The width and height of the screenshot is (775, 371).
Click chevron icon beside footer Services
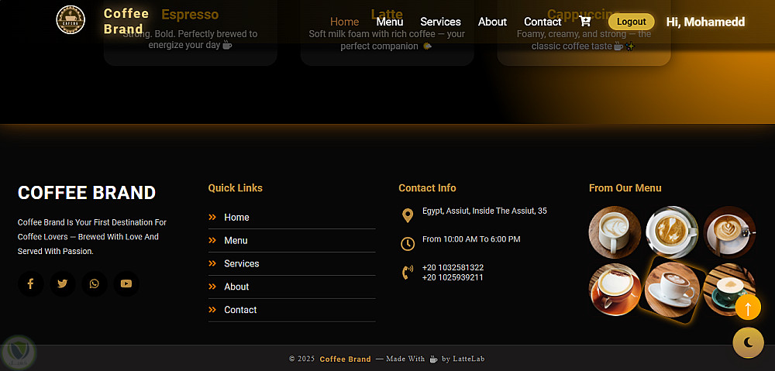(212, 264)
